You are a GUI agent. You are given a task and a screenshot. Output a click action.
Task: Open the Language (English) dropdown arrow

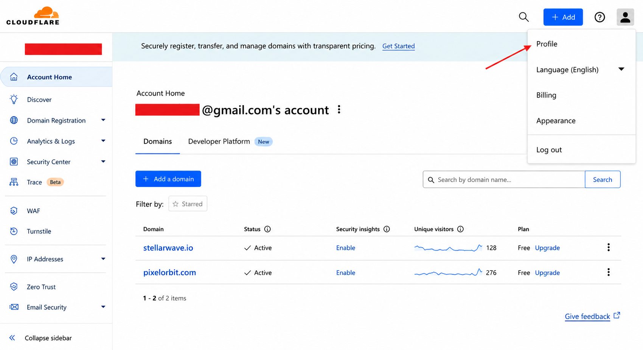coord(621,69)
